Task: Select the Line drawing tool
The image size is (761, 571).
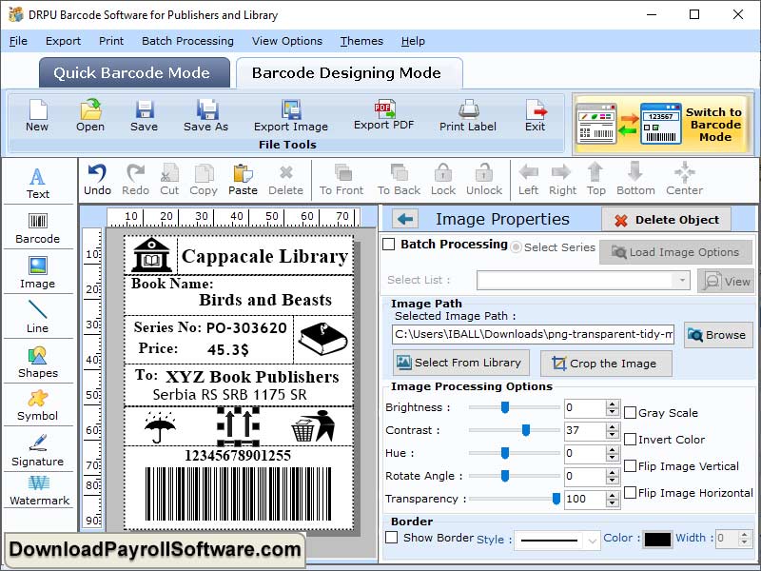Action: [x=38, y=319]
